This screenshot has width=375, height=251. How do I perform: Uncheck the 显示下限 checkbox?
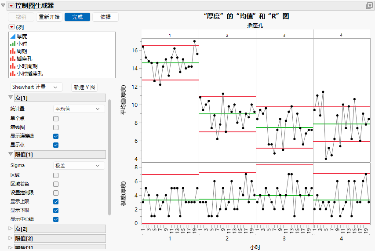(x=56, y=211)
